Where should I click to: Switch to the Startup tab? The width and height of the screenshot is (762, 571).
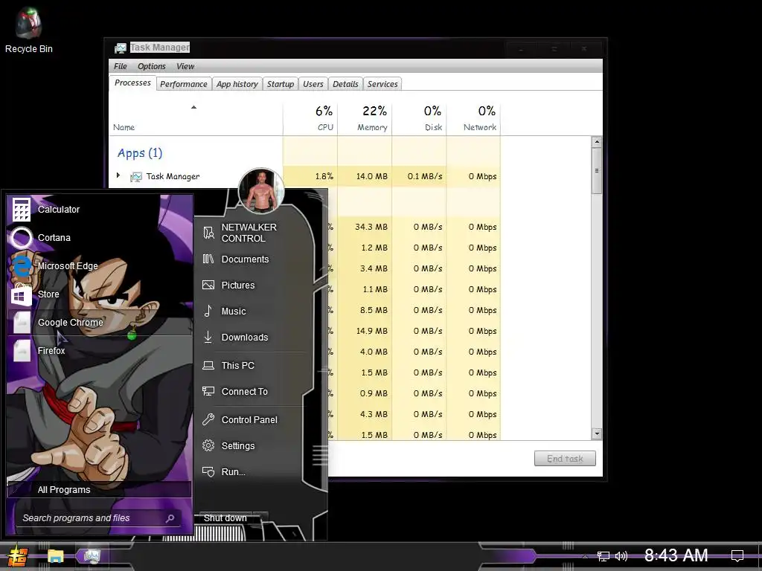(281, 84)
